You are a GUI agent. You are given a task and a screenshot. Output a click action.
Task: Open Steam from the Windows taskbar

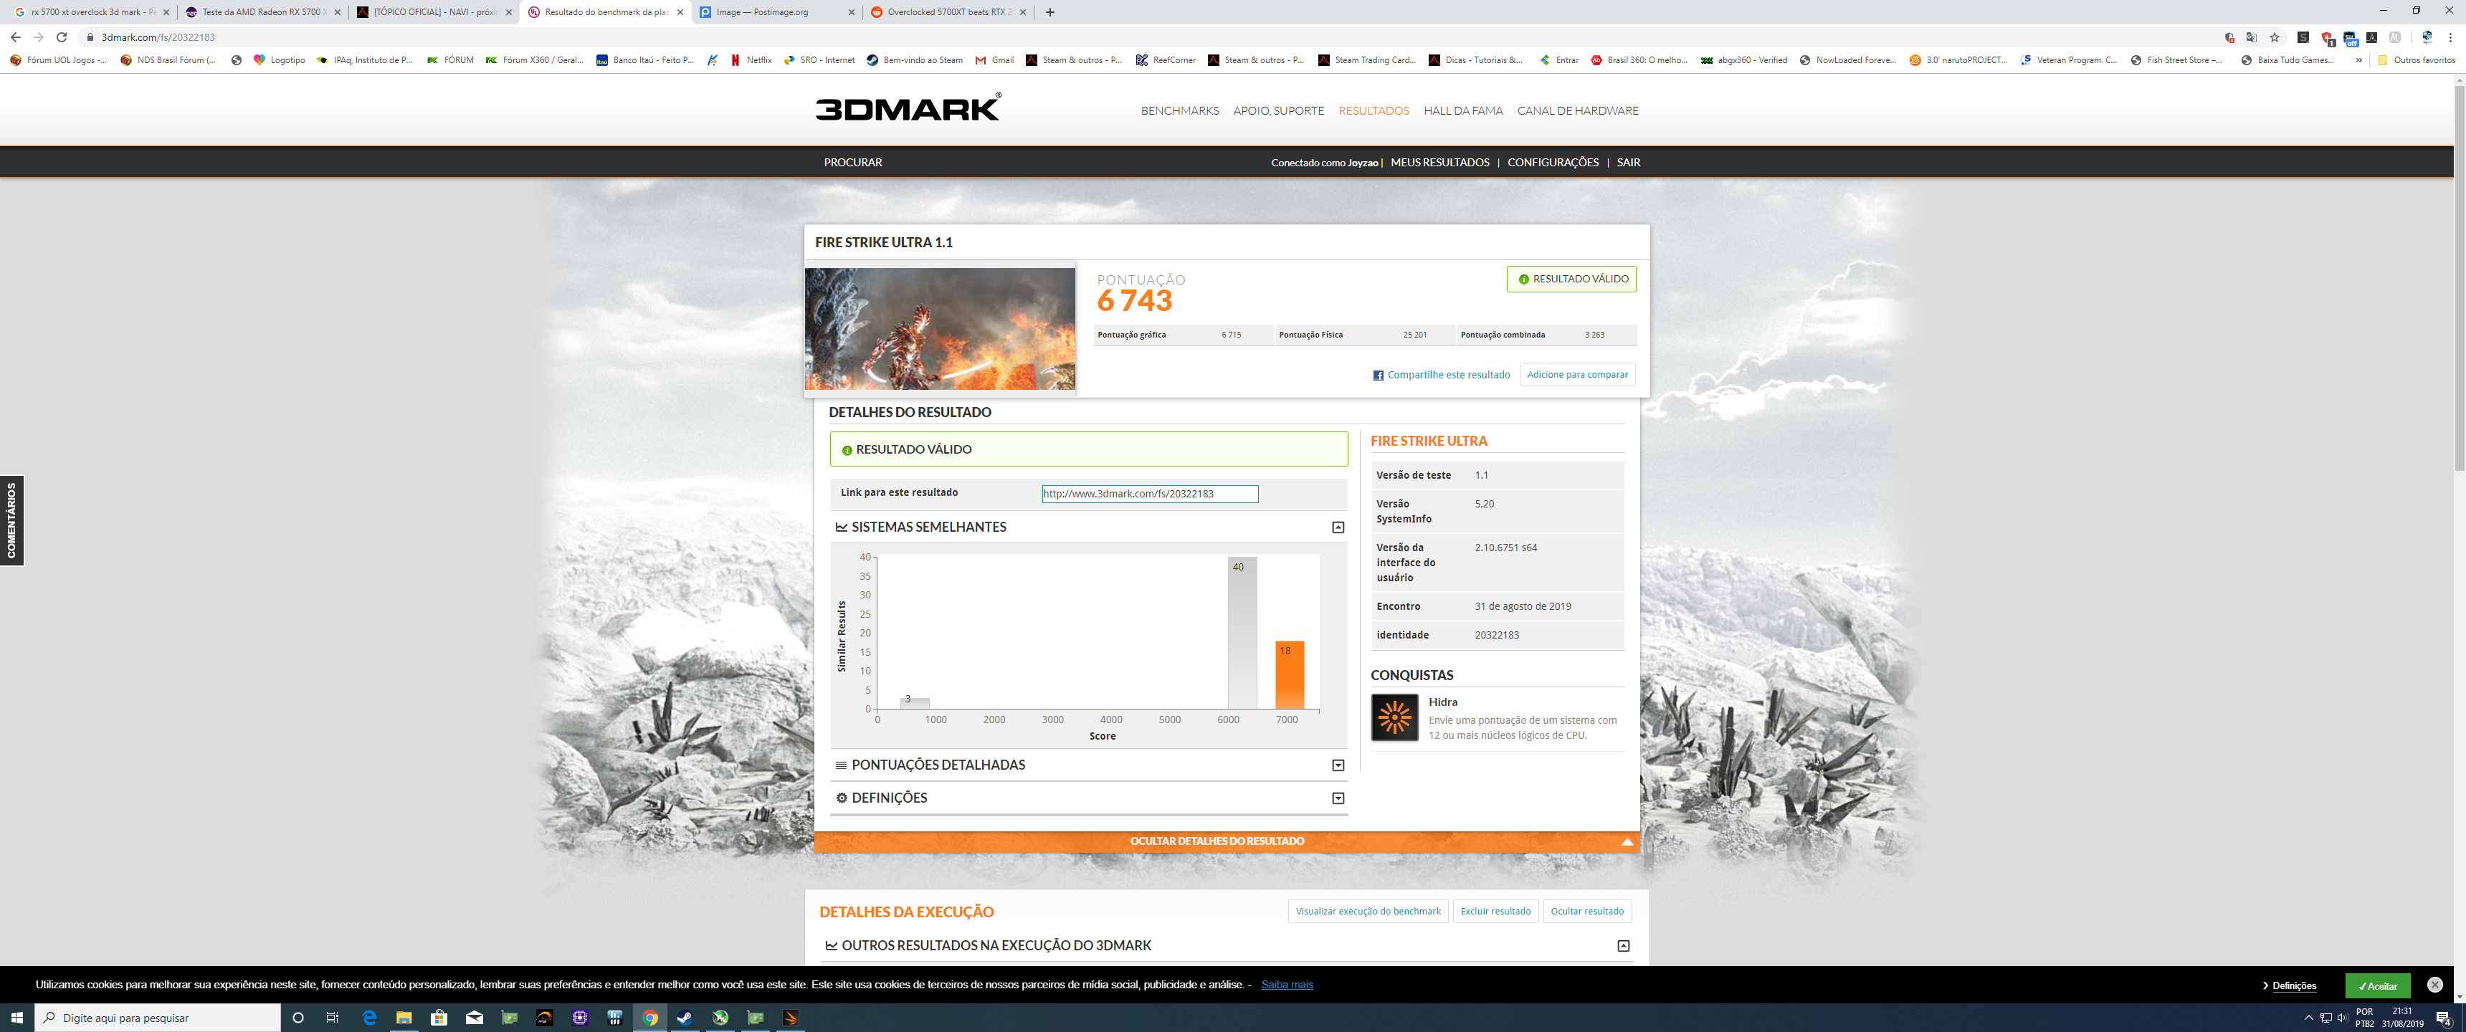point(685,1018)
